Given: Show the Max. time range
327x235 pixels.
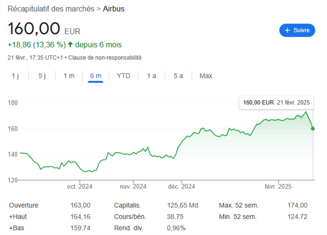Looking at the screenshot, I should pos(207,76).
